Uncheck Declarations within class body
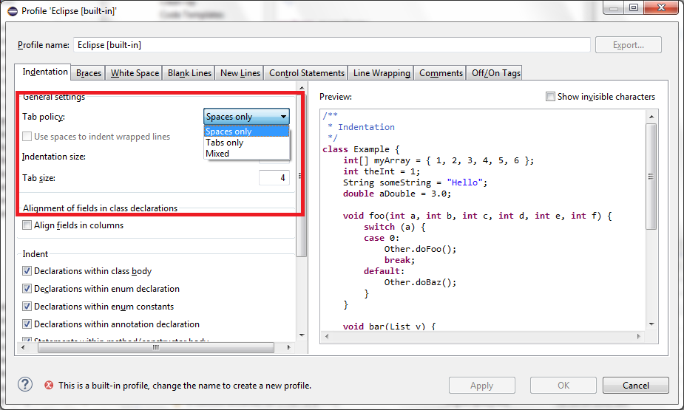 [x=27, y=271]
